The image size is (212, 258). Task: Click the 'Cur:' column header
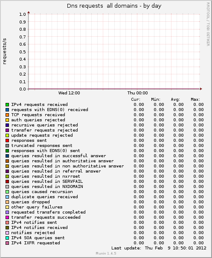tap(136, 100)
